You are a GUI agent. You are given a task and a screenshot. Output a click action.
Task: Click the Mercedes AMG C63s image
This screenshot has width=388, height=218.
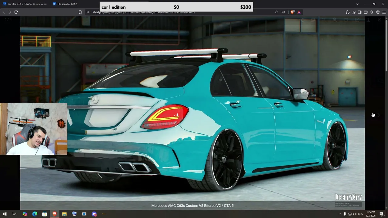point(192,113)
